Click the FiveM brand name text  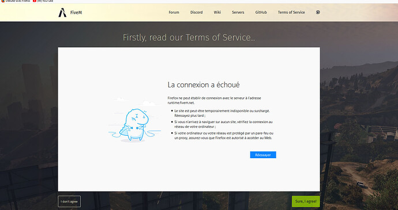click(x=76, y=13)
